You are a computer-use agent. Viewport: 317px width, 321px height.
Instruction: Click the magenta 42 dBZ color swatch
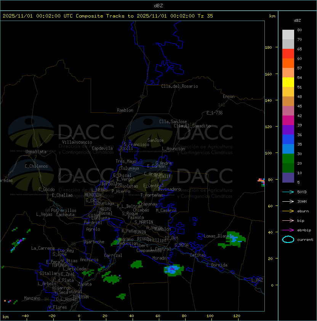click(288, 120)
